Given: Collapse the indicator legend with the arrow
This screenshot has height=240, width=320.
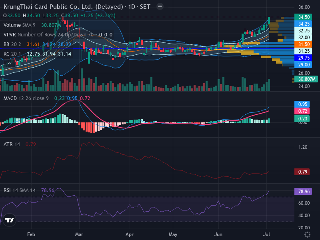Looking at the screenshot, I should [9, 64].
